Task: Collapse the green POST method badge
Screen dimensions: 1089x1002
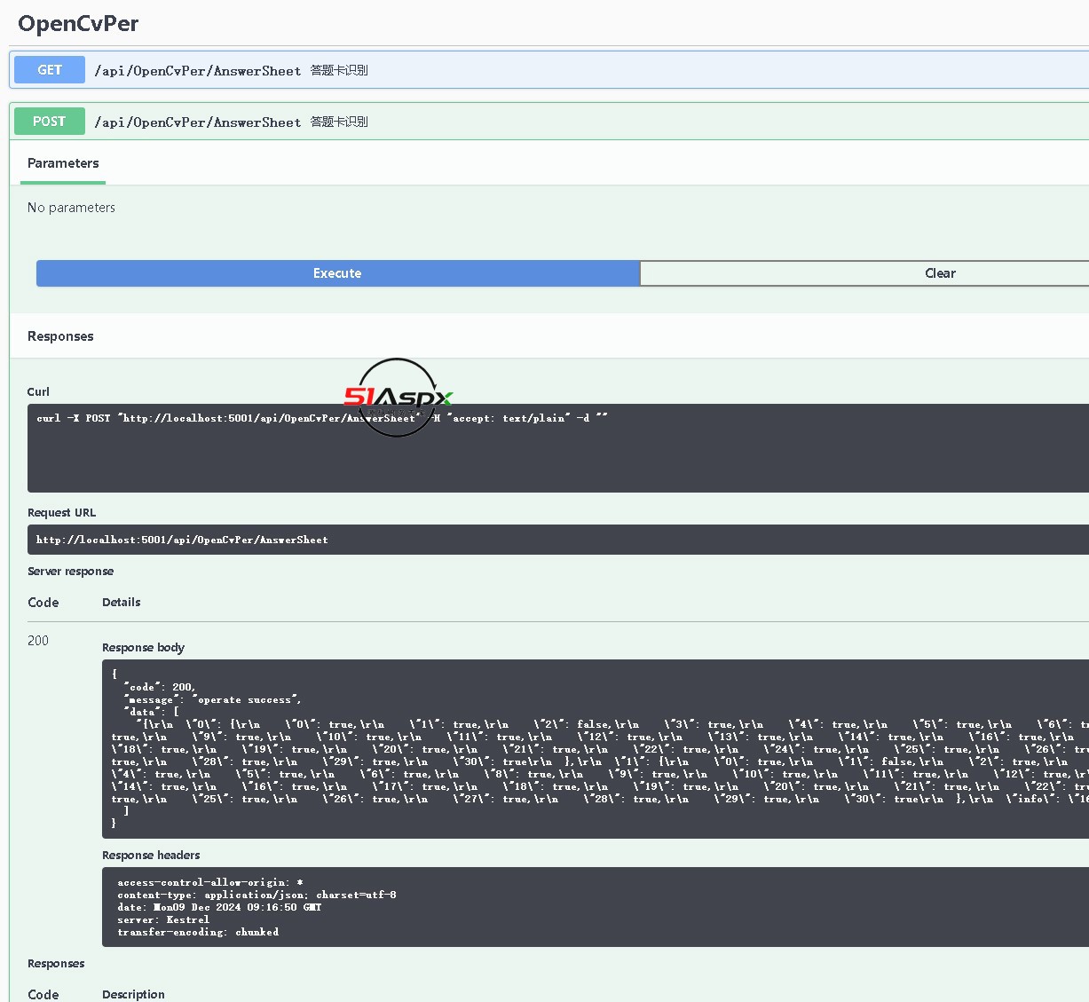Action: 50,122
